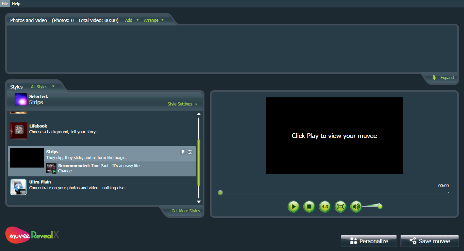
Task: Click the Lifebook style thumbnail icon
Action: [x=18, y=131]
